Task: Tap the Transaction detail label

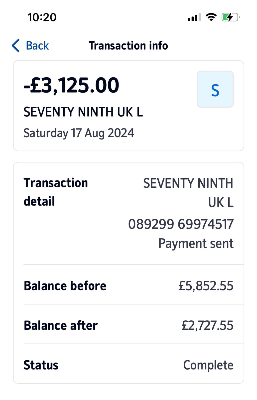Action: [56, 192]
